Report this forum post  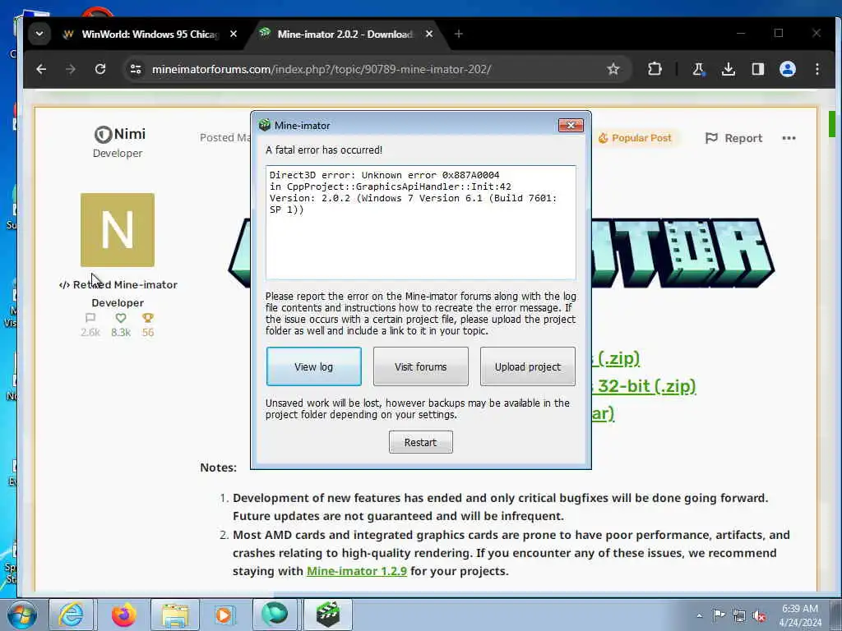(x=733, y=138)
